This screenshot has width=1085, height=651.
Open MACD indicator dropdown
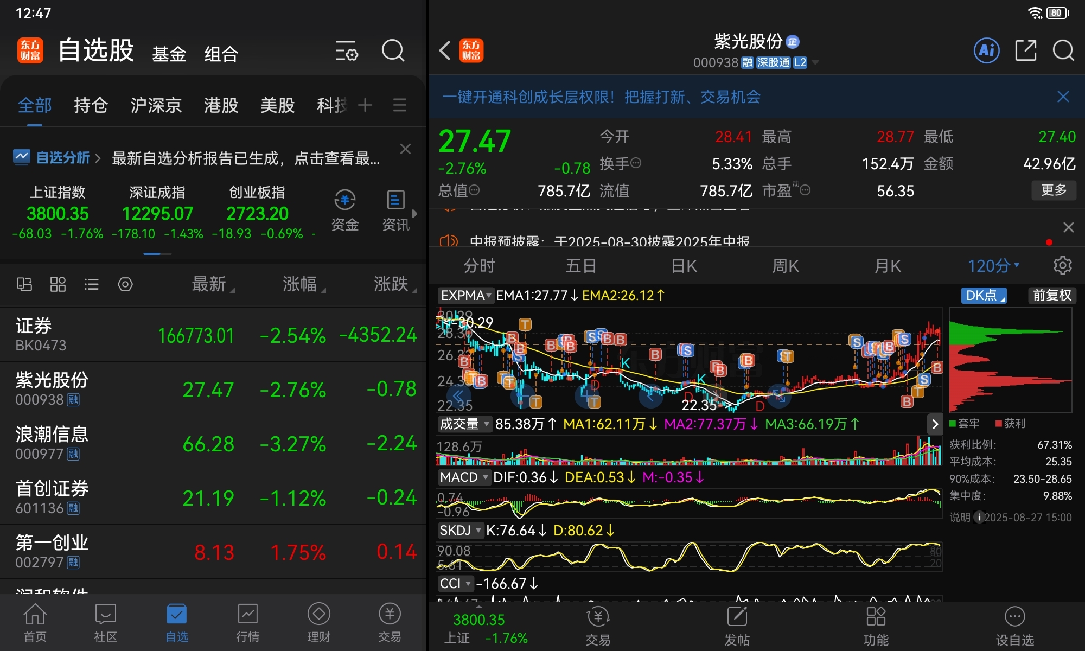click(x=464, y=477)
